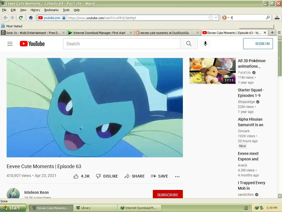Open the File menu
The height and width of the screenshot is (212, 282).
[4, 10]
